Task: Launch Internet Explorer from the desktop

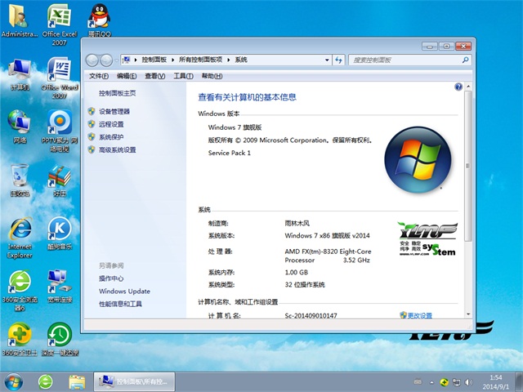Action: pyautogui.click(x=20, y=232)
